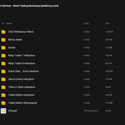Open the Extras folder name

pyautogui.click(x=12, y=47)
